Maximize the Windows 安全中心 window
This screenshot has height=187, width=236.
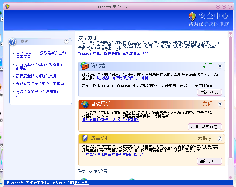(x=224, y=6)
